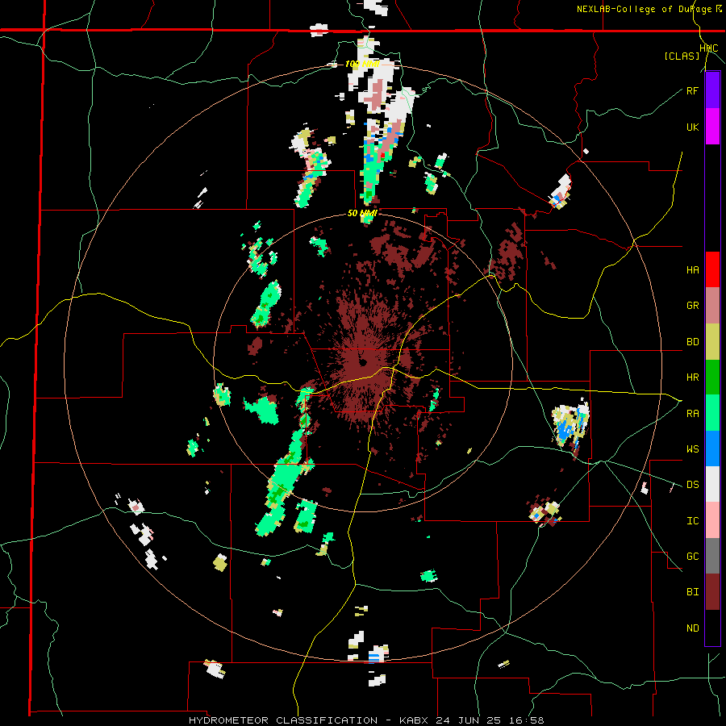The height and width of the screenshot is (726, 726).
Task: Click the RA legend label
Action: 692,414
